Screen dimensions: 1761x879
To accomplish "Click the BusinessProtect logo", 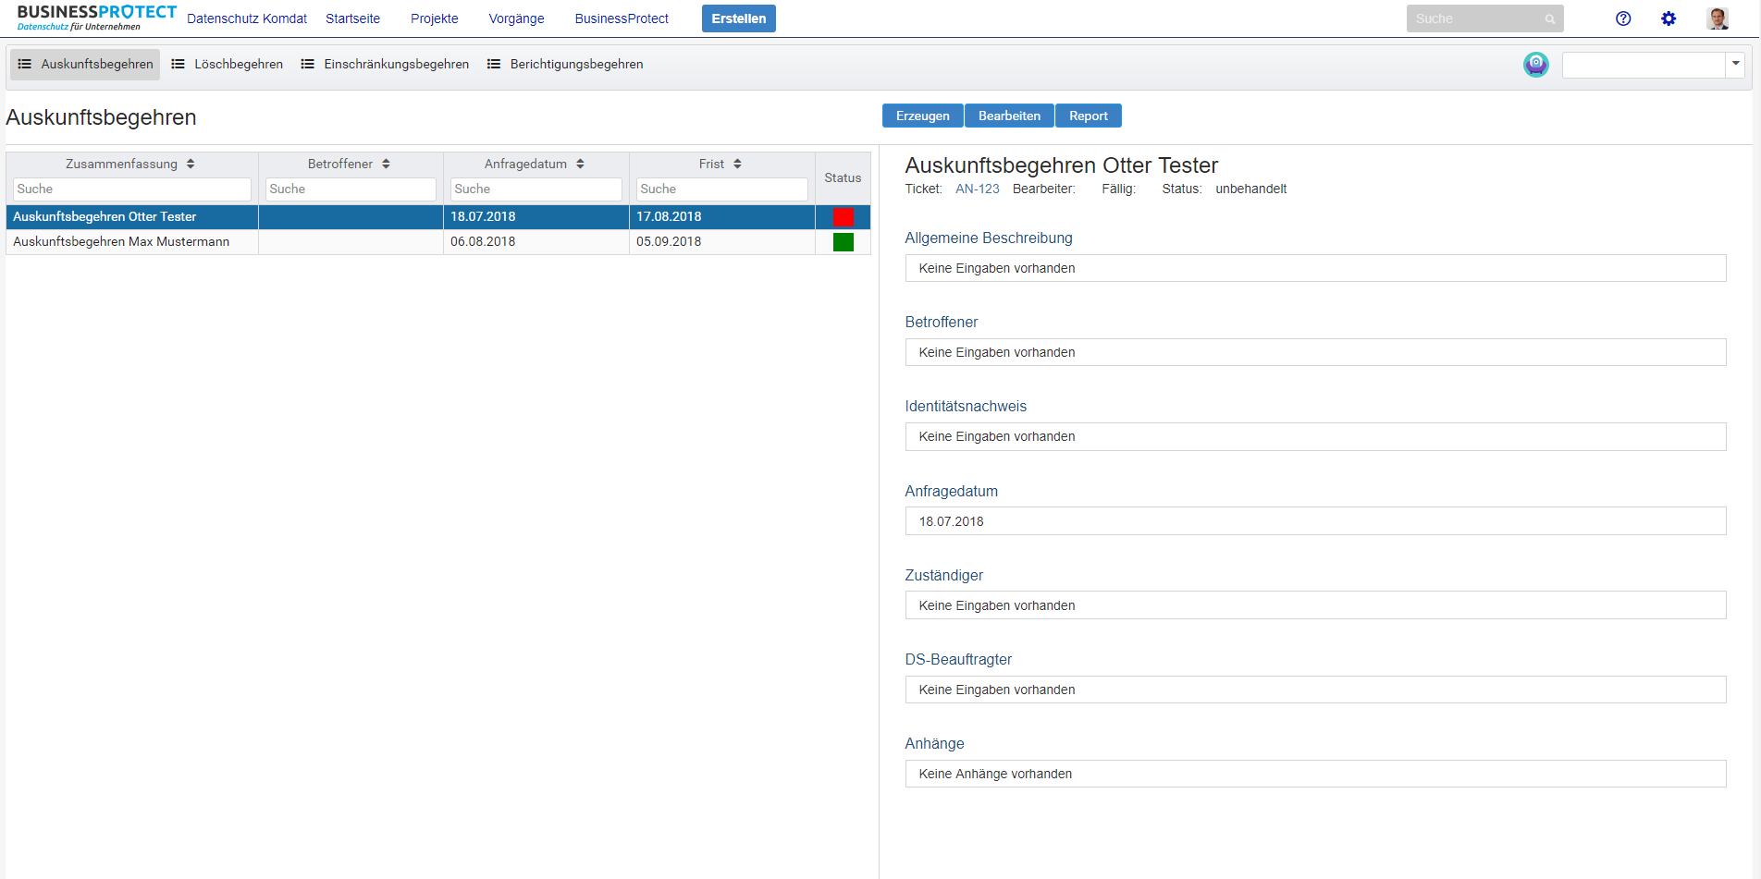I will 97,18.
